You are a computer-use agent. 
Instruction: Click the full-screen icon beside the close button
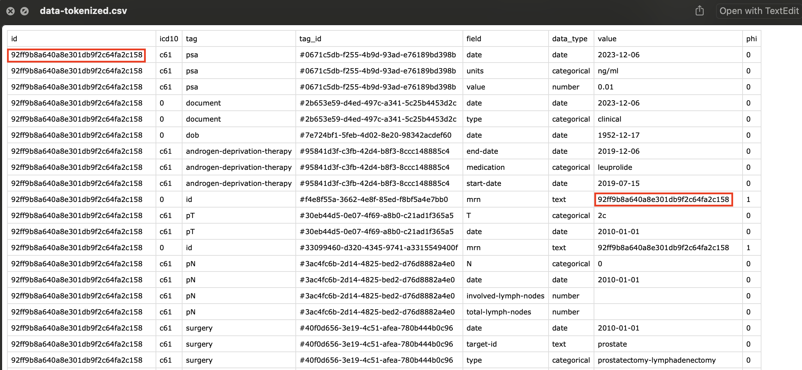24,11
